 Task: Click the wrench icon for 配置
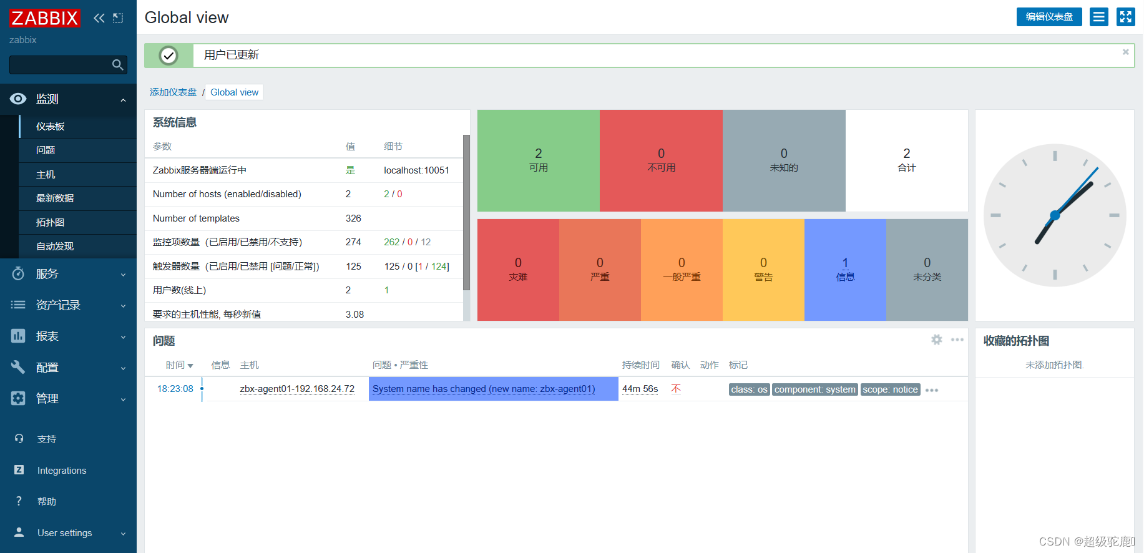point(18,367)
